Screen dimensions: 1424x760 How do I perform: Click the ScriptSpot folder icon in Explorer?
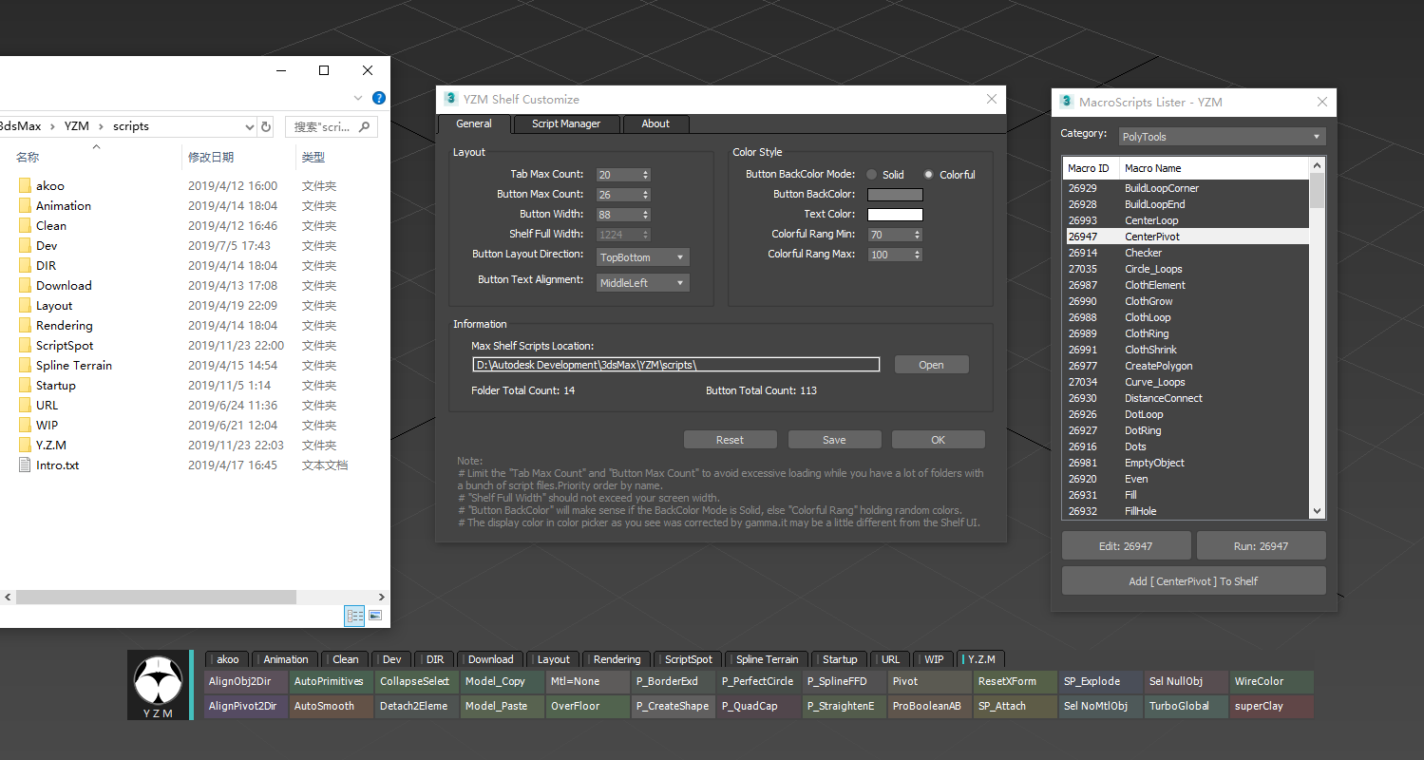click(25, 345)
